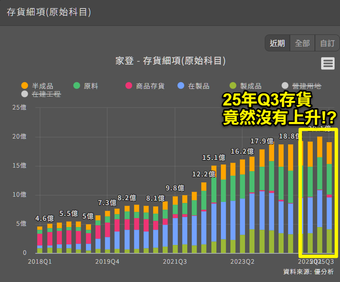Select the 4.6億 data label
Screen dimensions: 340x282
(x=45, y=219)
